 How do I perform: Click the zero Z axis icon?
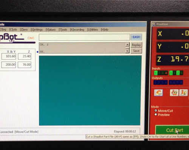point(183,93)
